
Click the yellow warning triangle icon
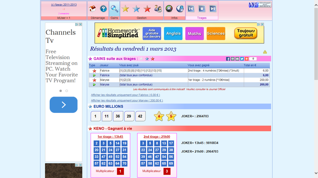coord(265,52)
